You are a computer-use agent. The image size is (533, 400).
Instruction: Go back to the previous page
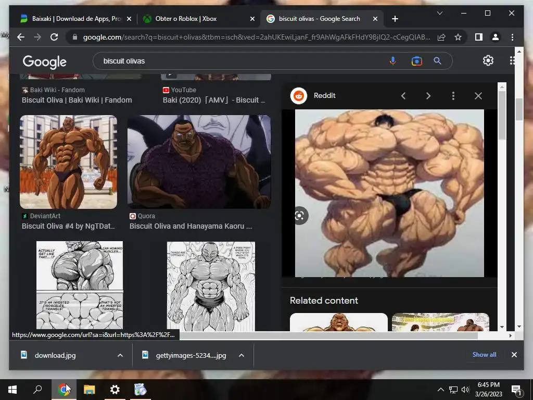pyautogui.click(x=21, y=37)
